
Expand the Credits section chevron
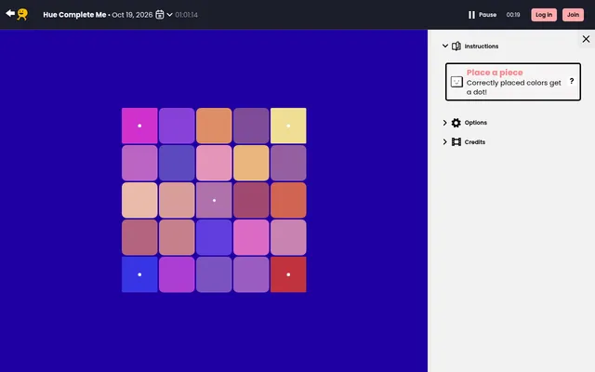444,142
